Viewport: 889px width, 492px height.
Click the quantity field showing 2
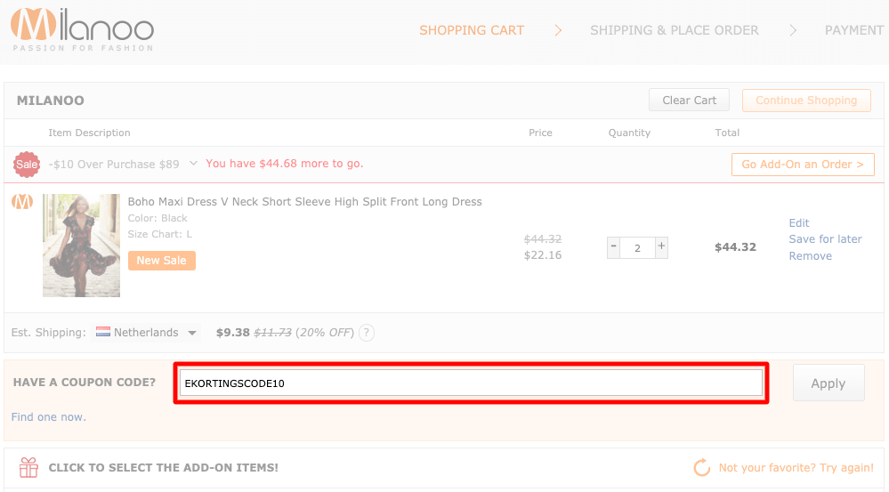click(x=637, y=247)
